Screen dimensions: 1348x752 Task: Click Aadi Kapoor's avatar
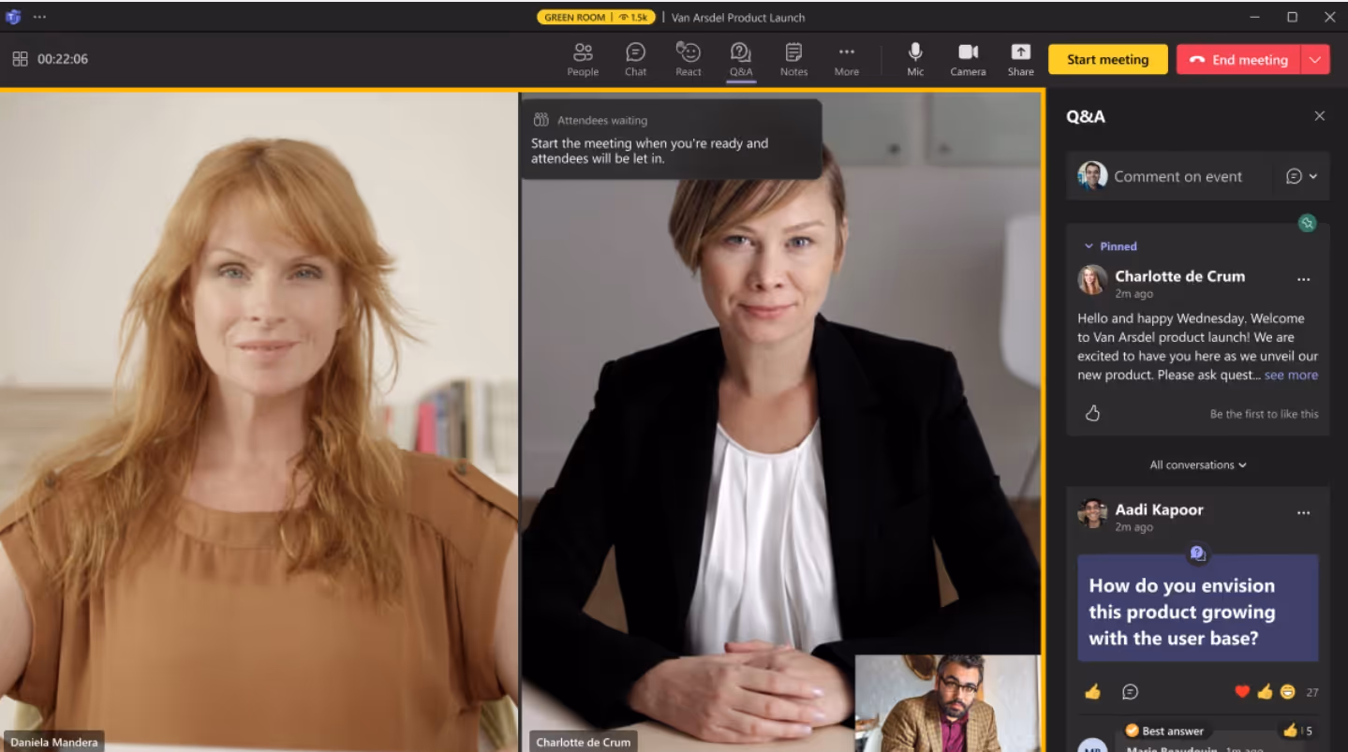[1092, 513]
